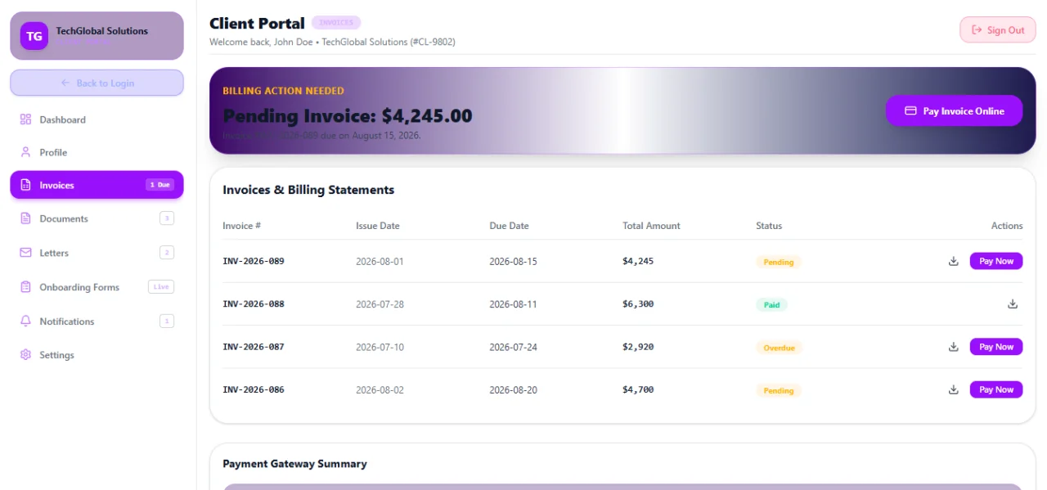Viewport: 1047px width, 490px height.
Task: Click the Dashboard grid icon in sidebar
Action: click(25, 119)
